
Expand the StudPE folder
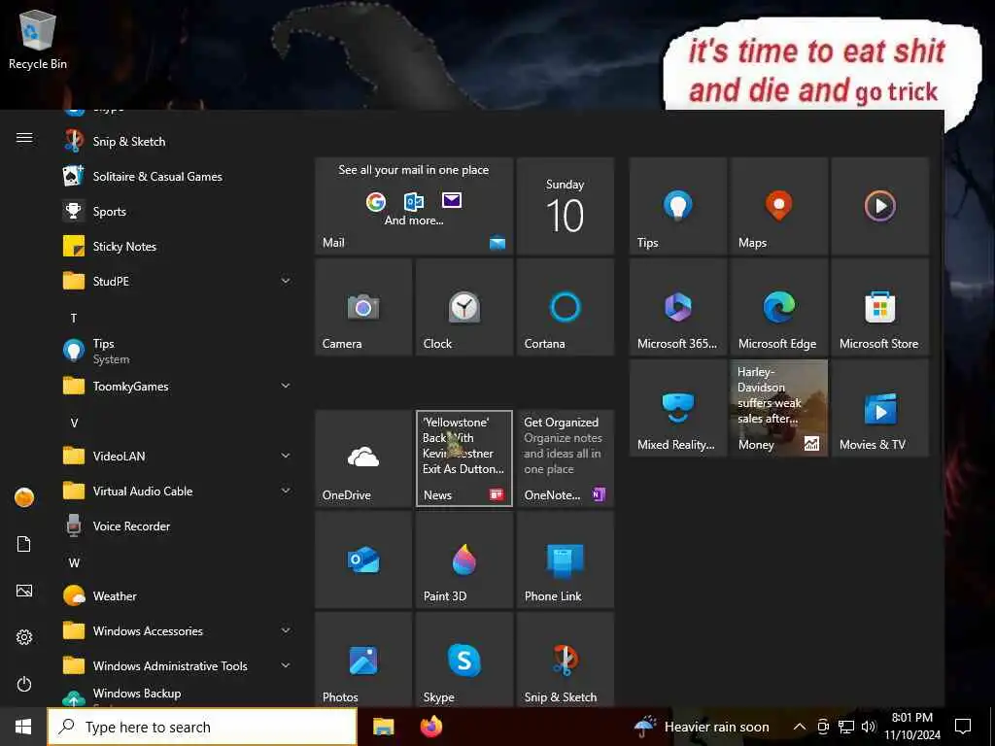point(178,281)
